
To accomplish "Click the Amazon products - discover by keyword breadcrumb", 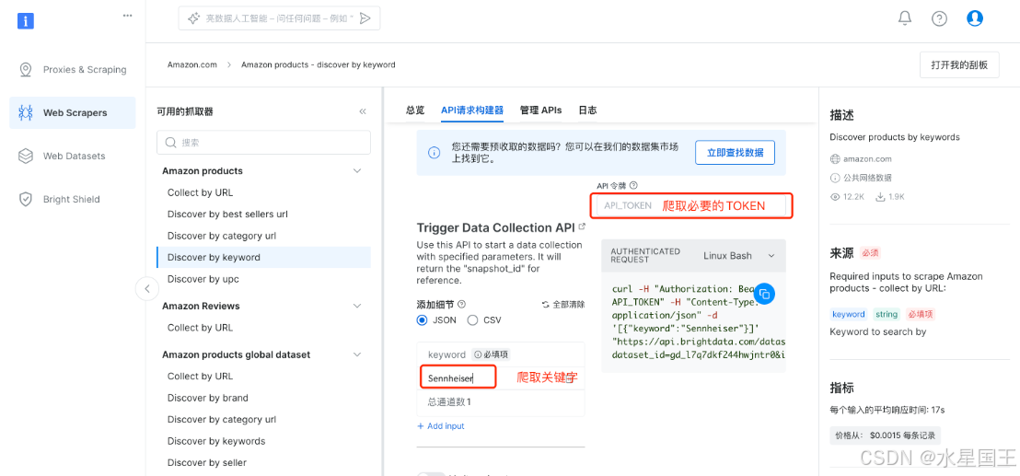I will pos(319,64).
